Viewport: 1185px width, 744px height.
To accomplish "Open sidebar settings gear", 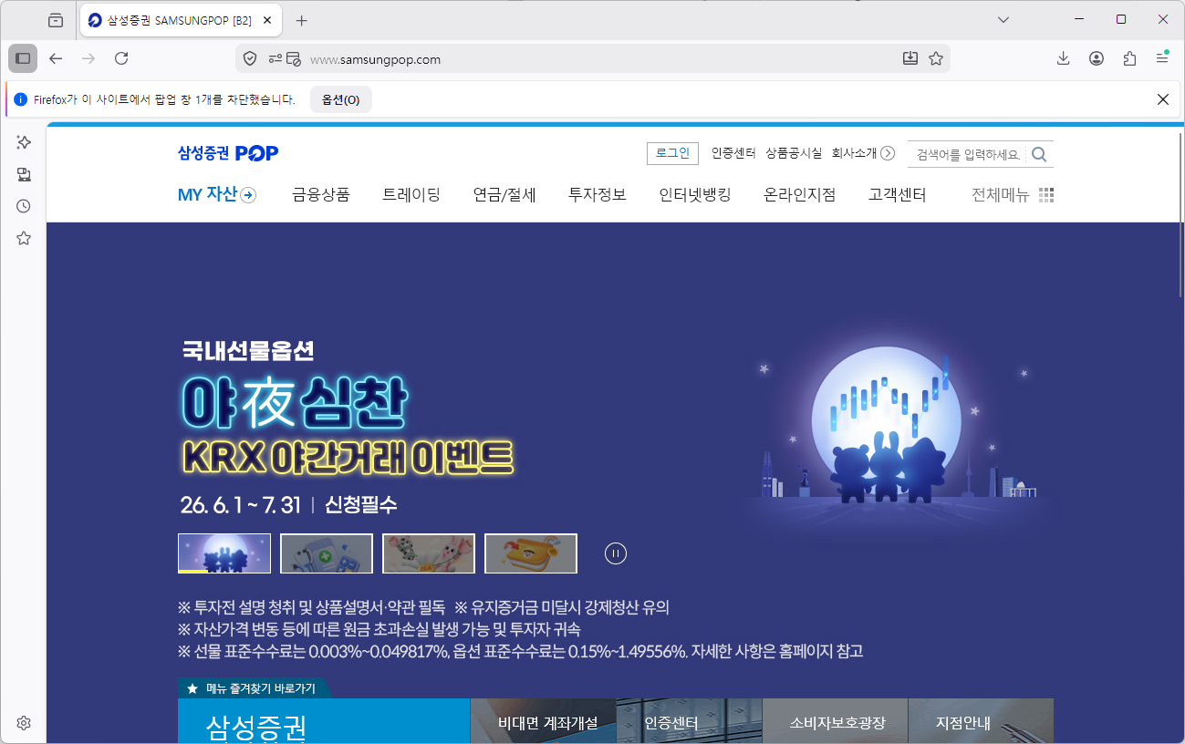I will click(24, 723).
